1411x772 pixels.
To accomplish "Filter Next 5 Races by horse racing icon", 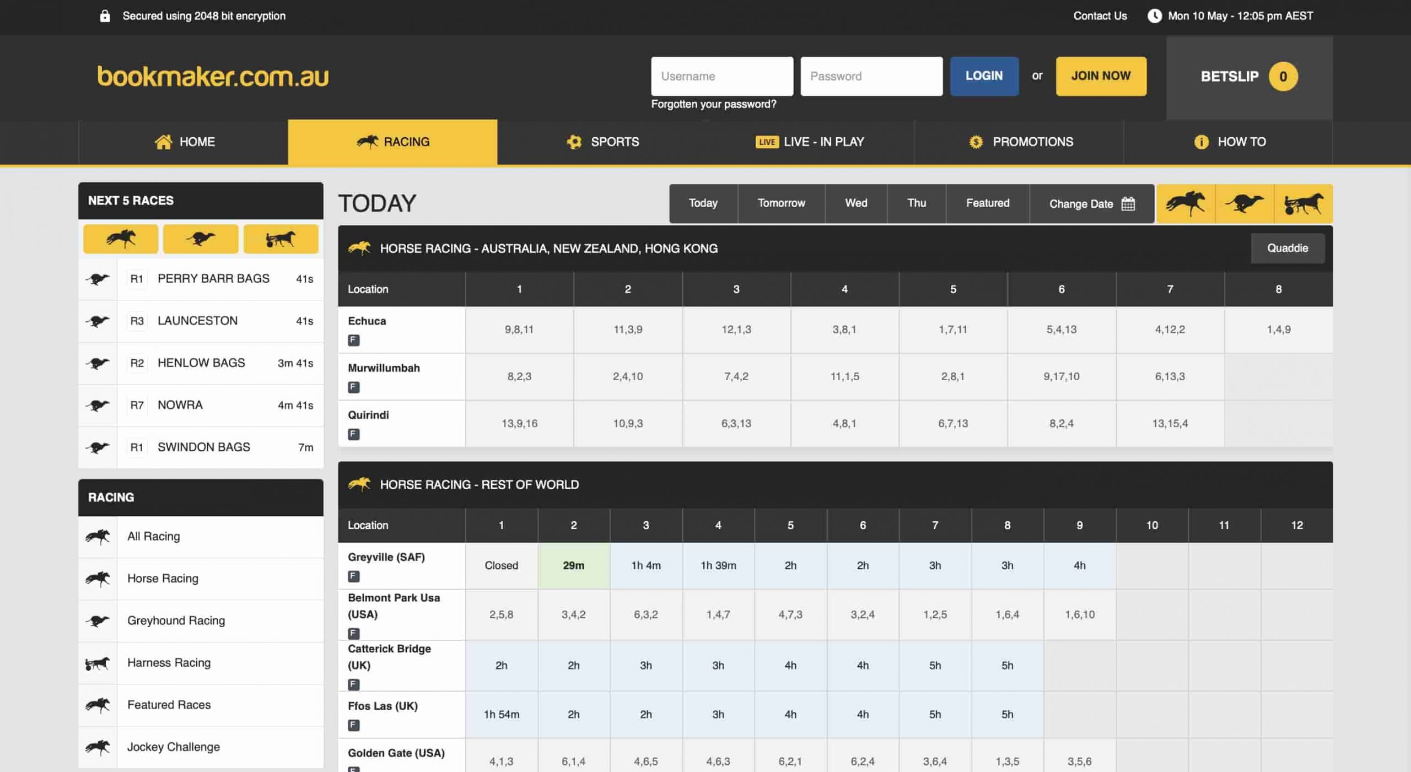I will [x=121, y=239].
